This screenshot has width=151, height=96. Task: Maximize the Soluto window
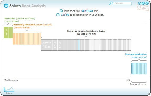point(143,3)
